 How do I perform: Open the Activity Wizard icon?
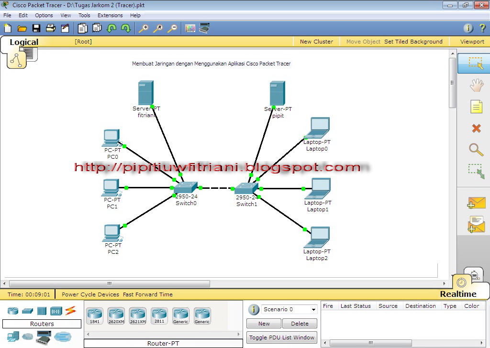point(65,28)
